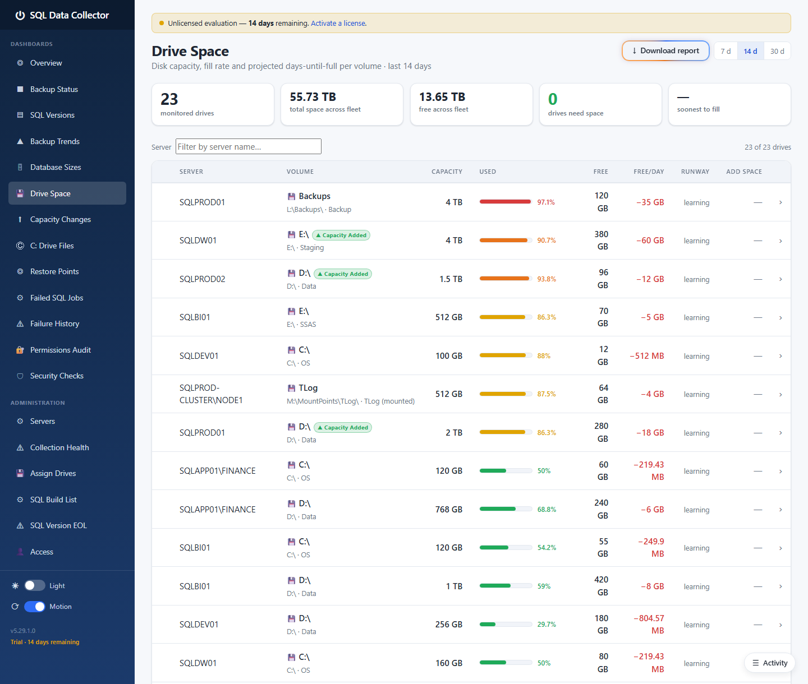The image size is (808, 684).
Task: Open the Servers administration page
Action: click(x=67, y=421)
